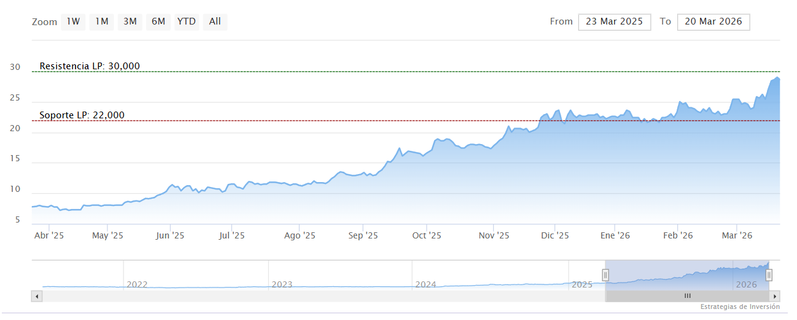Click 2022 in the navigator timeline
Image resolution: width=797 pixels, height=320 pixels.
(137, 284)
